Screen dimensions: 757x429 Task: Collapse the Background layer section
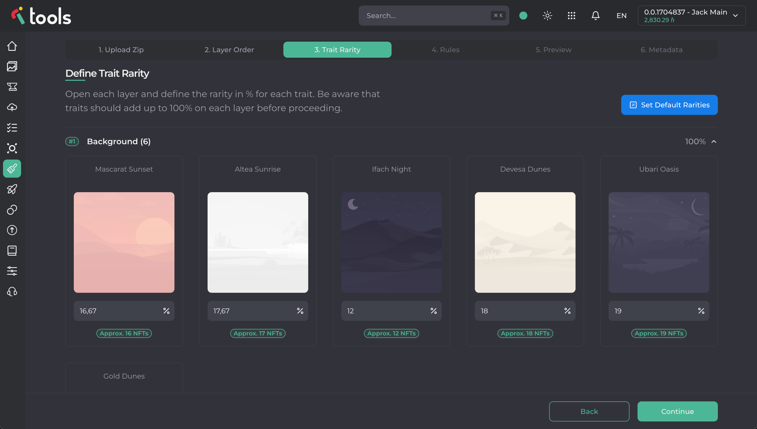(x=714, y=142)
